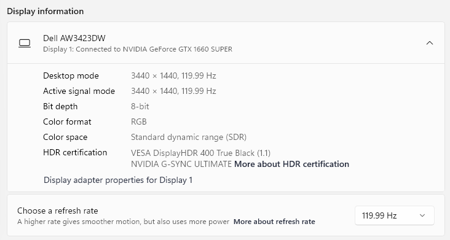The height and width of the screenshot is (240, 450).
Task: Click the Desktop mode resolution value
Action: pyautogui.click(x=173, y=75)
